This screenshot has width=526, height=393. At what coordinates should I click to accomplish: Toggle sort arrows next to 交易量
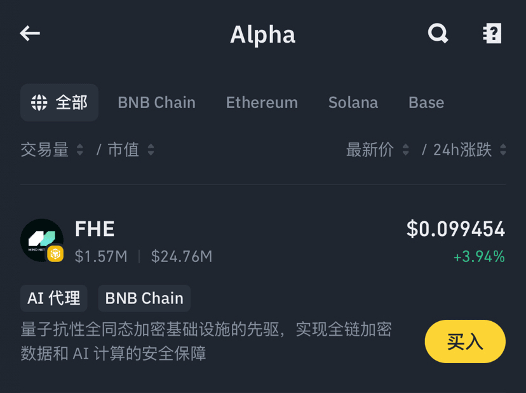(80, 149)
